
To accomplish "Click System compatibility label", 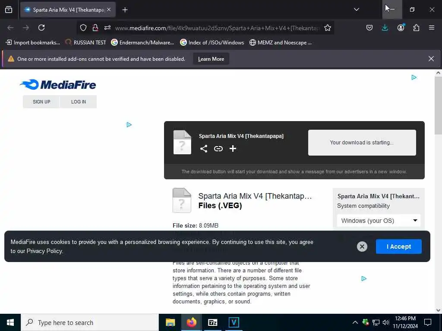I will (363, 206).
